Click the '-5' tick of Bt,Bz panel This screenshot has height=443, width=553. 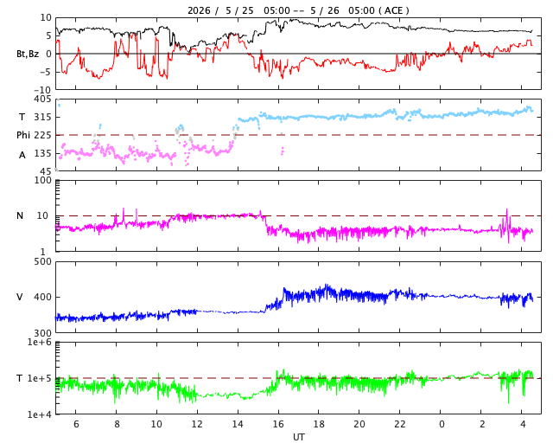(x=46, y=72)
